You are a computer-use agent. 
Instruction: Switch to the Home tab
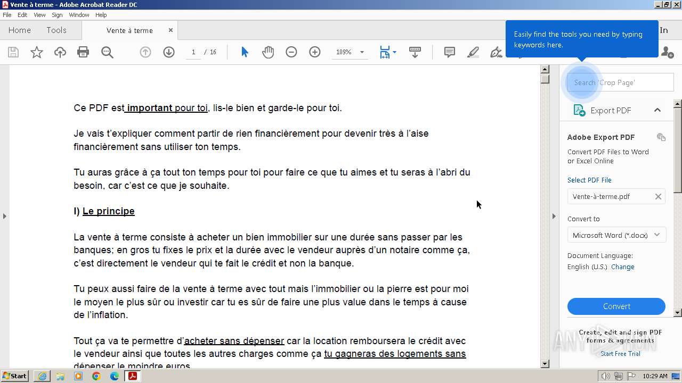coord(20,30)
